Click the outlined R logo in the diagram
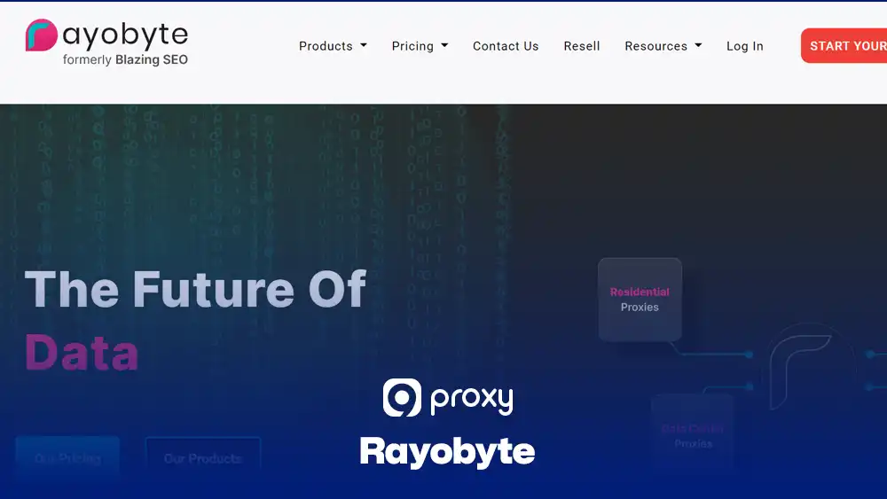This screenshot has height=499, width=887. click(x=799, y=371)
